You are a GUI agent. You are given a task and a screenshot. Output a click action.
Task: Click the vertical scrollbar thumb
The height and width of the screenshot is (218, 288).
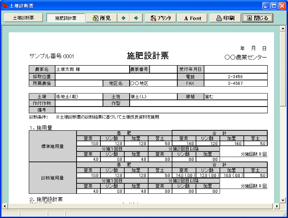[x=283, y=67]
